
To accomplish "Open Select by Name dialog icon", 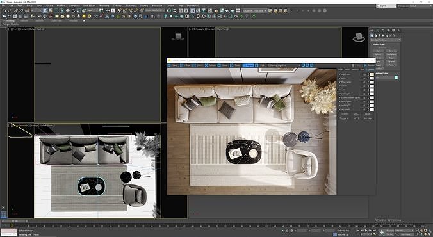I will [50, 10].
